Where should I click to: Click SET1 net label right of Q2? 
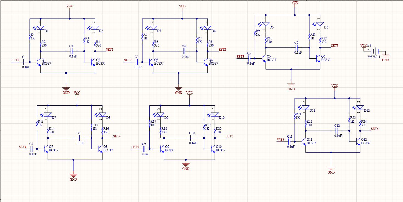pos(110,50)
